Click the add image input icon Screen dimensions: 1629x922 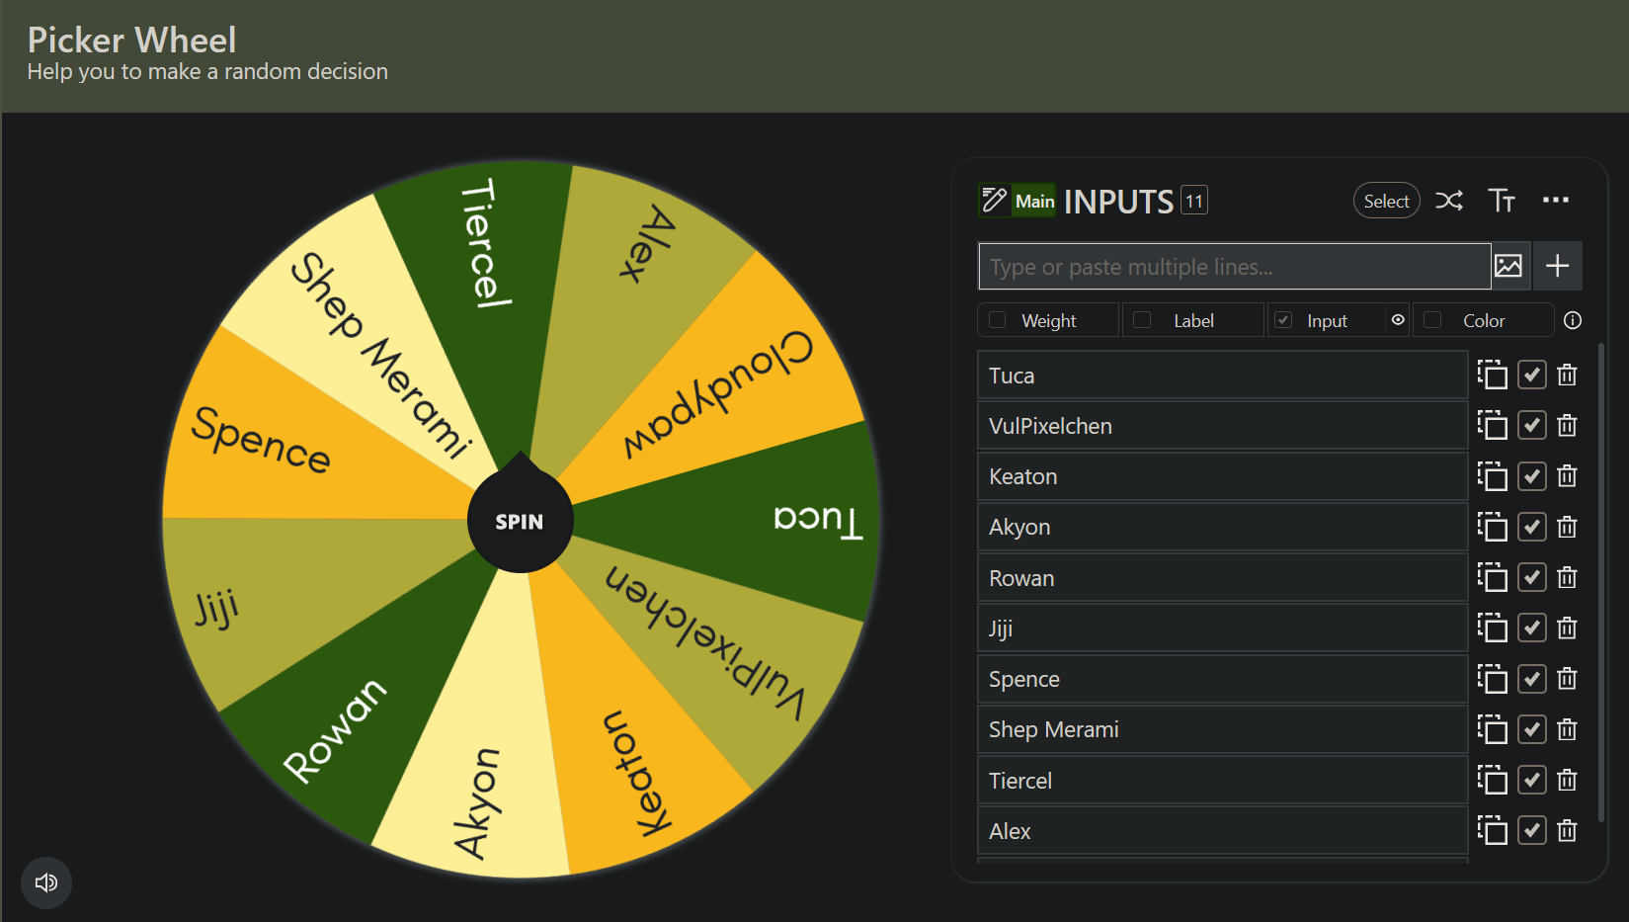coord(1508,266)
